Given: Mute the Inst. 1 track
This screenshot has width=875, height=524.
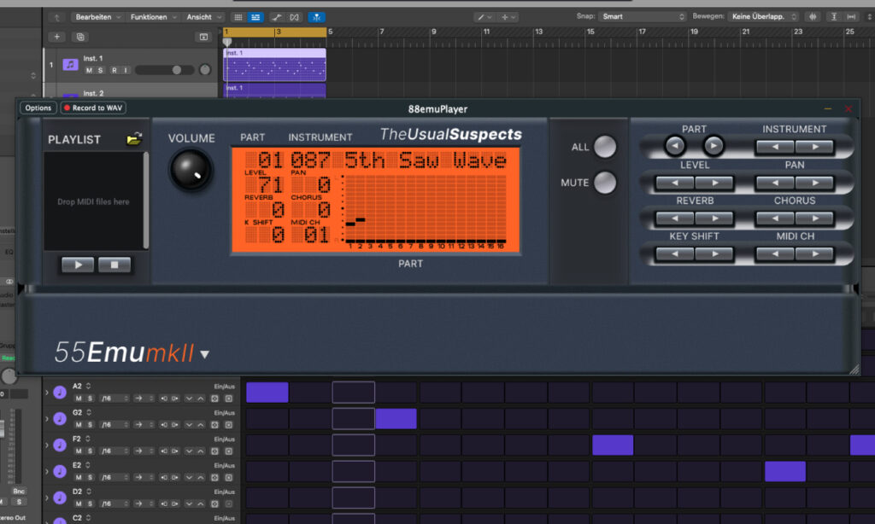Looking at the screenshot, I should click(89, 70).
